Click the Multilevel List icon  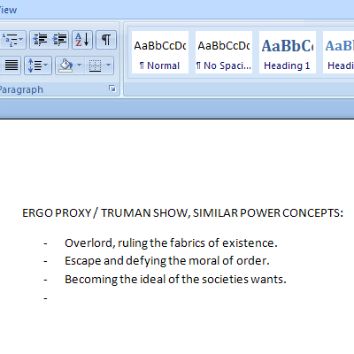pyautogui.click(x=10, y=40)
